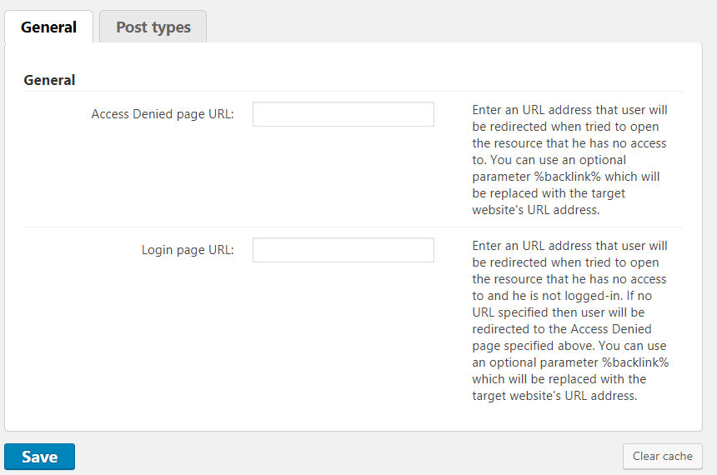717x475 pixels.
Task: Click the General section heading
Action: (x=49, y=80)
